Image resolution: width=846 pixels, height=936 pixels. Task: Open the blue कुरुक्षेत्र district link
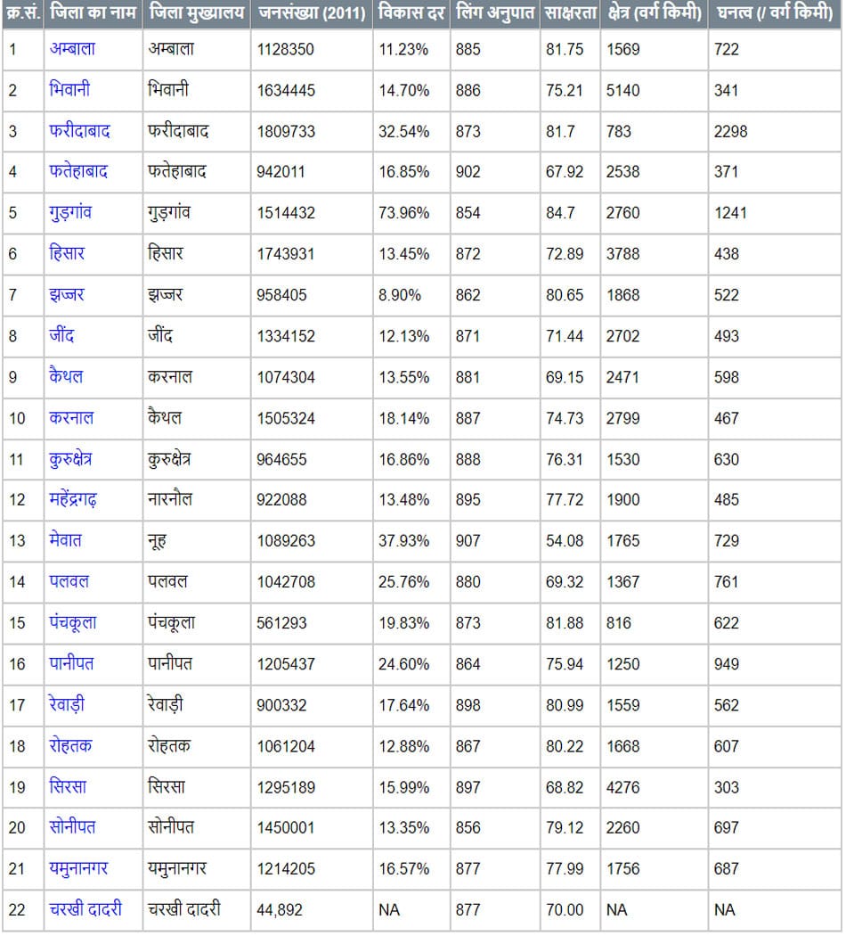click(71, 459)
